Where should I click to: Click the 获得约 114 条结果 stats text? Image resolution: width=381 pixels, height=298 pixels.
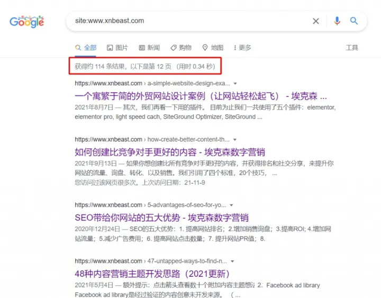tap(145, 66)
